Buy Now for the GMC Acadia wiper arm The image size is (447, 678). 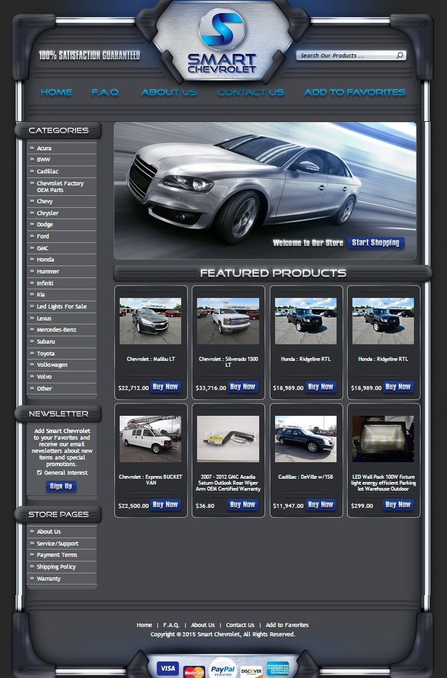243,504
